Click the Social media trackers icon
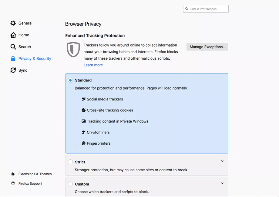 point(84,99)
